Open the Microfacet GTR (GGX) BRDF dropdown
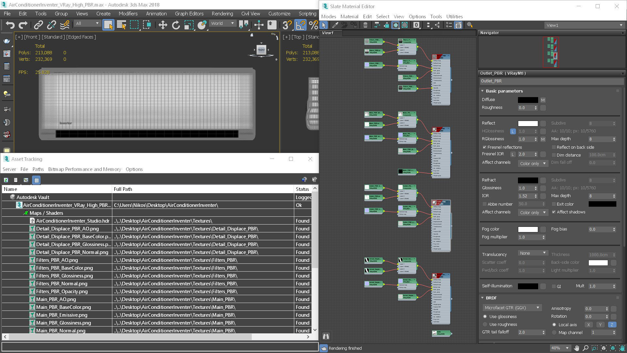This screenshot has height=353, width=627. 512,308
